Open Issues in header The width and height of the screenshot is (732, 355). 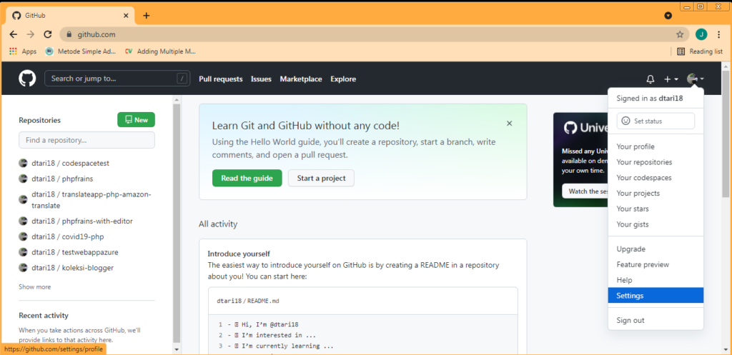point(261,79)
